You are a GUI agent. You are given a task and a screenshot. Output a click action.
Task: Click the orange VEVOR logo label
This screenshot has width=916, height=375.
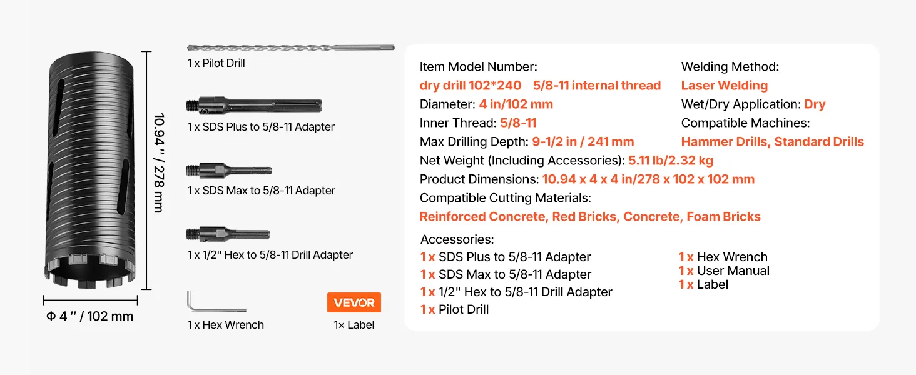pos(354,302)
